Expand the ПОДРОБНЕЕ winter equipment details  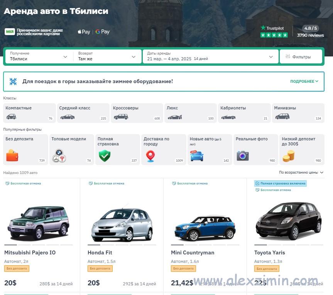click(304, 82)
